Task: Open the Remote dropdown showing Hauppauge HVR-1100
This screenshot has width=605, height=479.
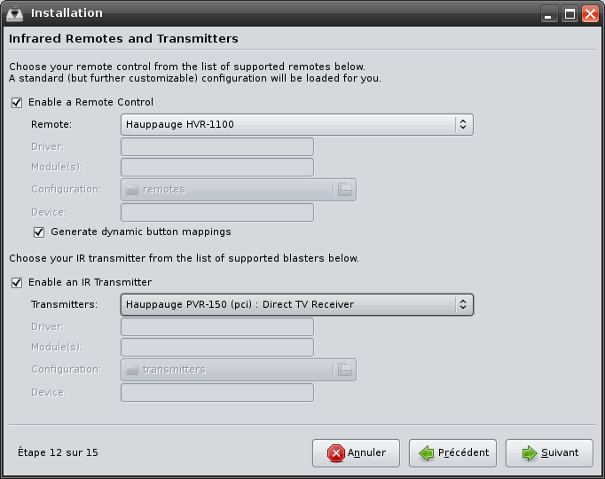Action: [297, 124]
